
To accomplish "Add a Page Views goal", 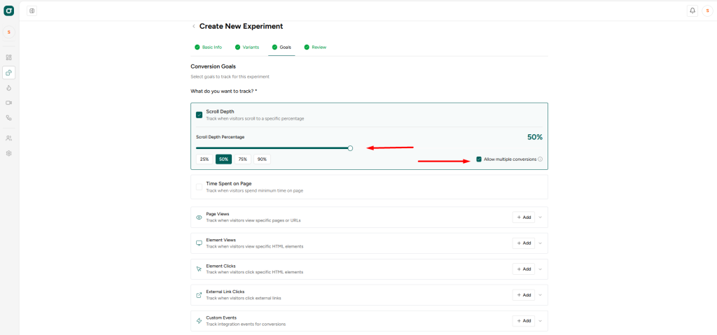I will point(524,218).
